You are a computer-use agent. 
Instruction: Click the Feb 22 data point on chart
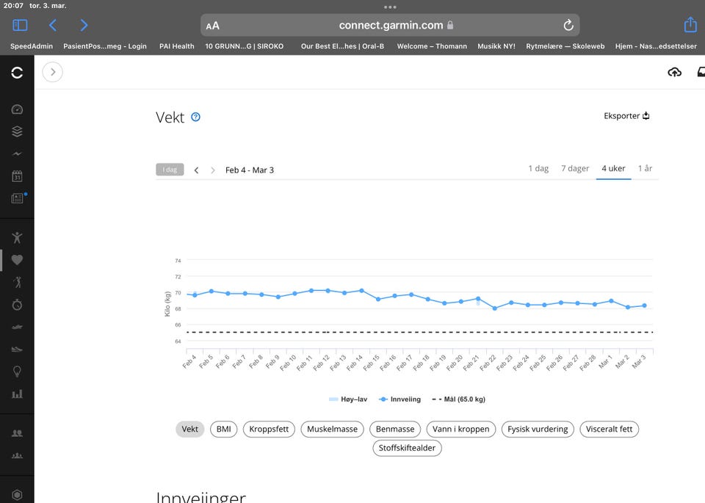point(494,308)
